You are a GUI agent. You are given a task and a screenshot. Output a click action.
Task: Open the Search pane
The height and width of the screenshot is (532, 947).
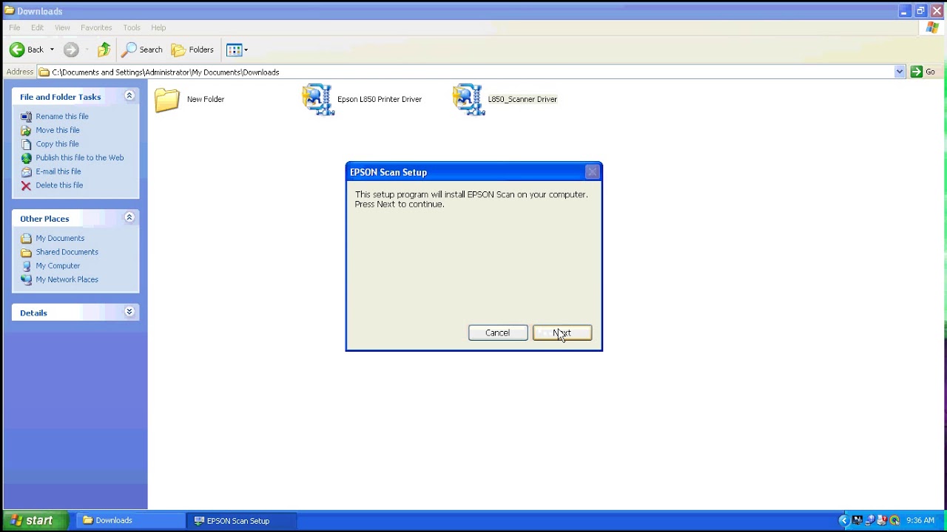point(142,50)
